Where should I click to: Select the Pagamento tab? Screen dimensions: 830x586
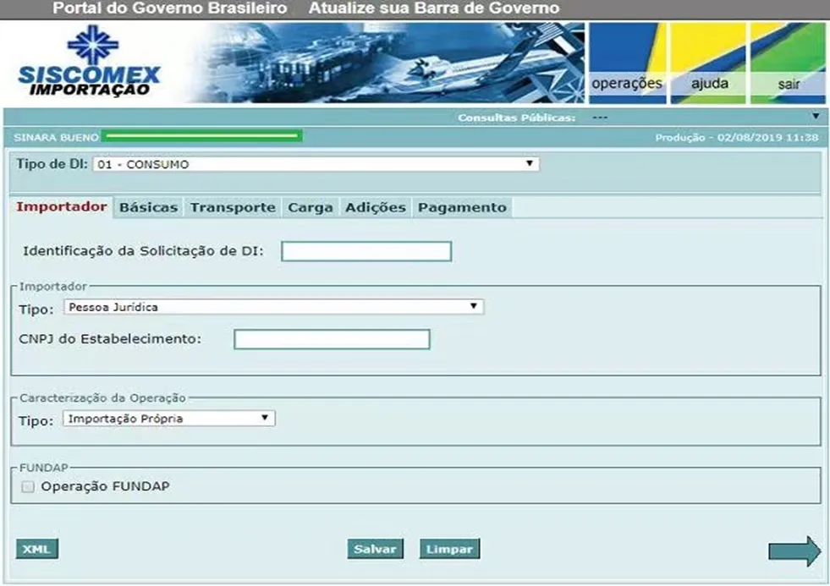[462, 208]
